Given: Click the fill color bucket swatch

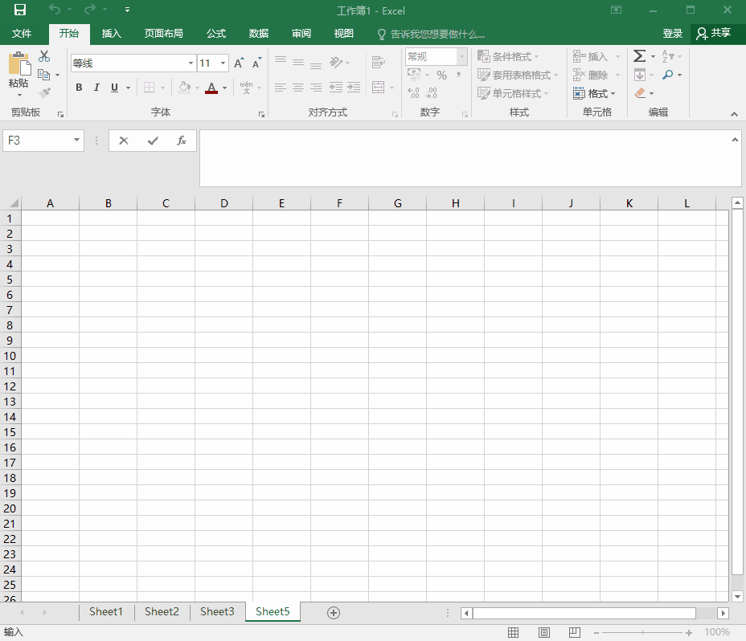Looking at the screenshot, I should pos(185,88).
